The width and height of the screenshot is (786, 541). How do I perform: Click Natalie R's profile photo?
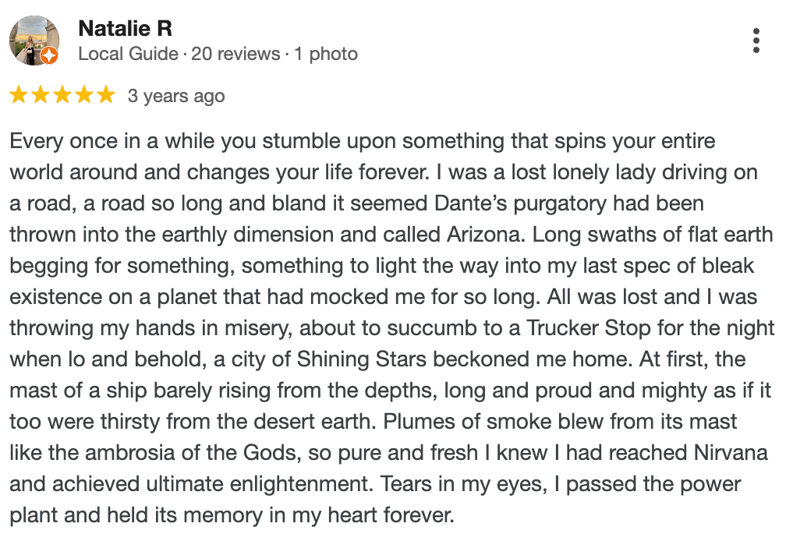[x=33, y=40]
